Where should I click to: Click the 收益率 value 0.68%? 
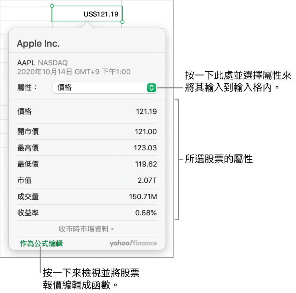[x=146, y=213]
